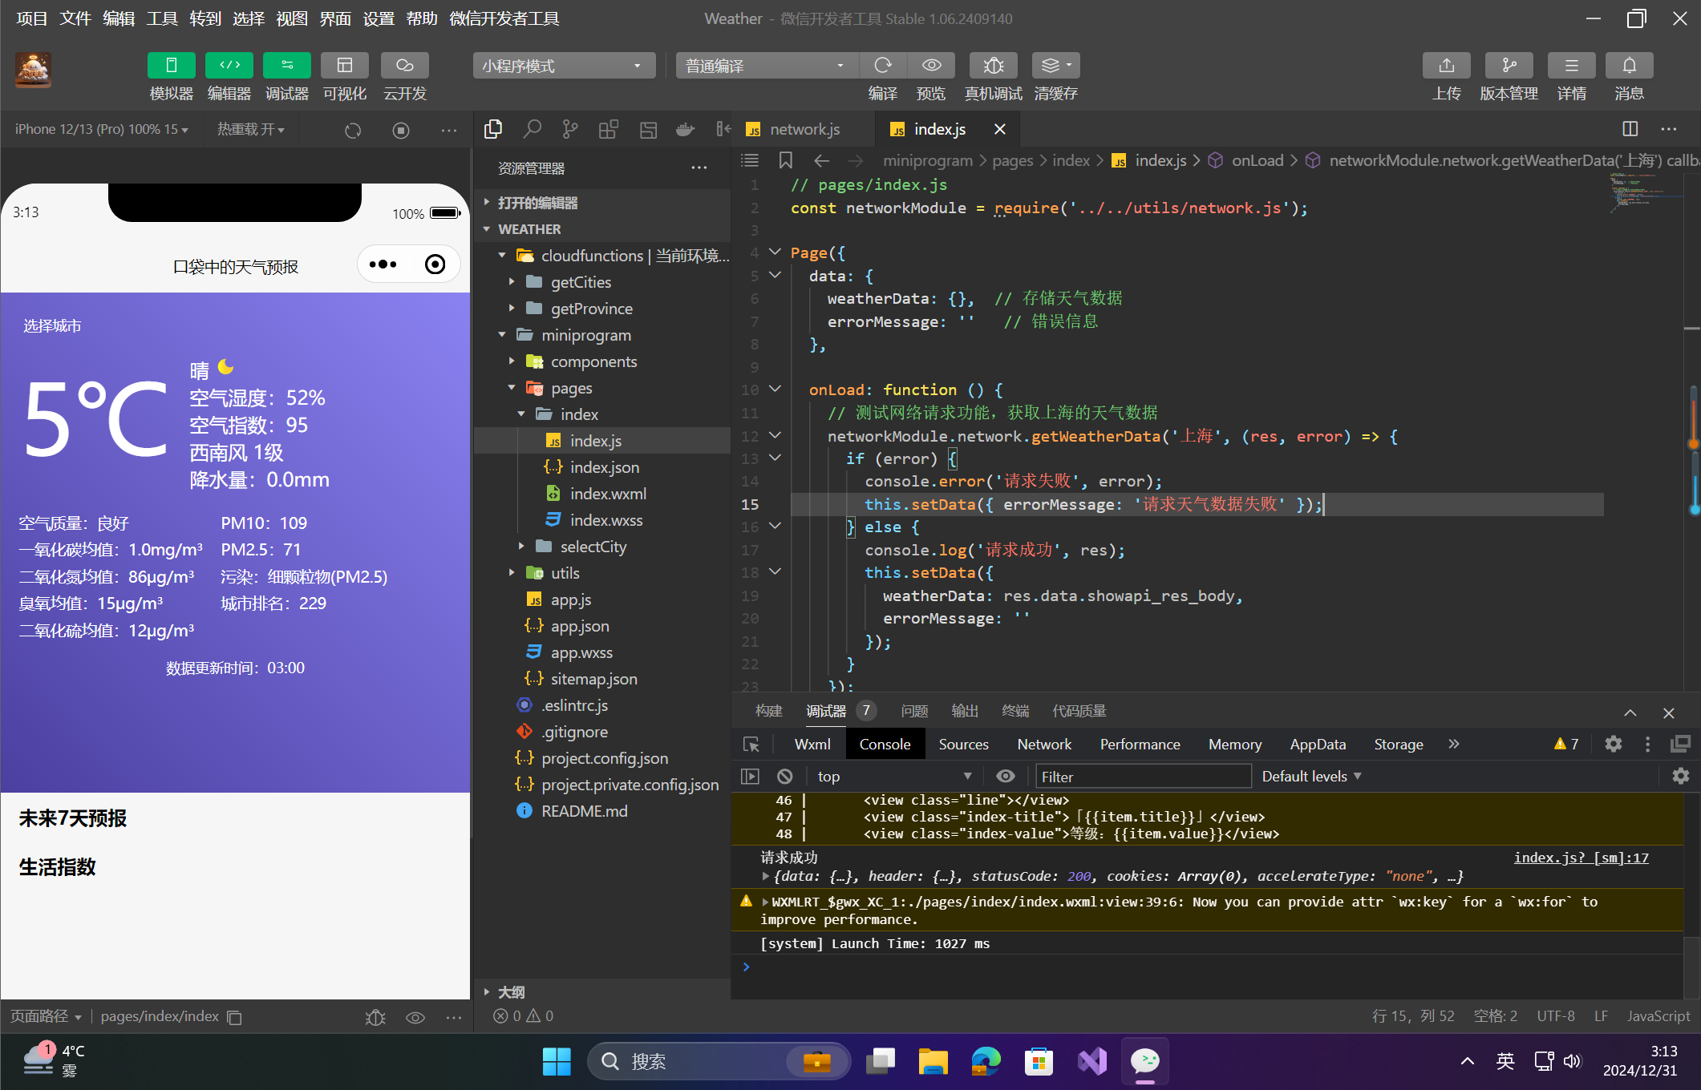This screenshot has height=1090, width=1701.
Task: Click the 真机调试 bug icon
Action: 993,66
